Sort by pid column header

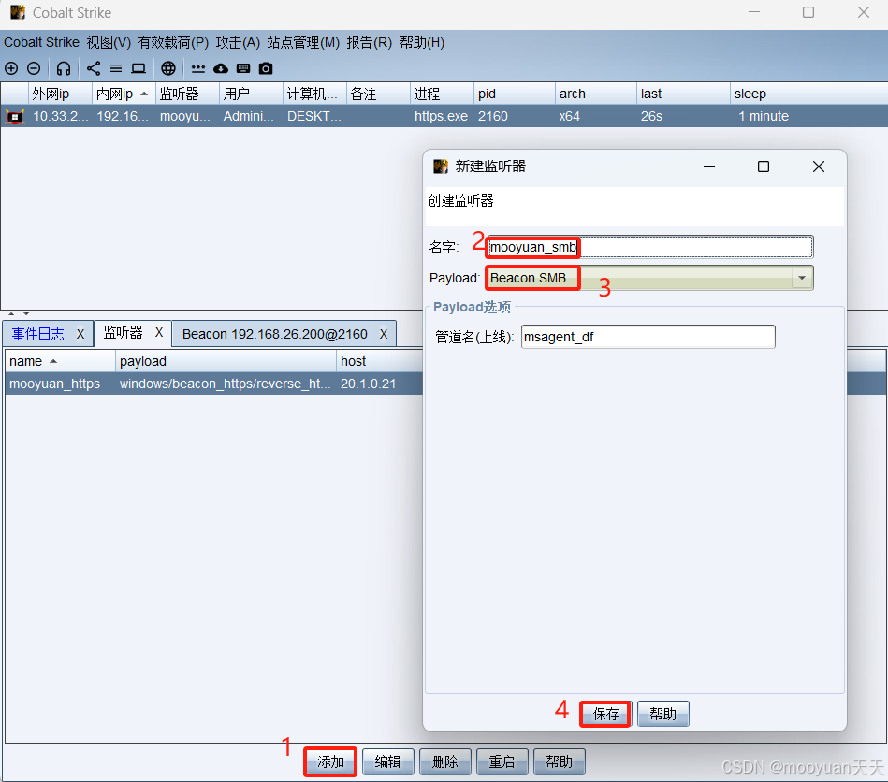(515, 94)
